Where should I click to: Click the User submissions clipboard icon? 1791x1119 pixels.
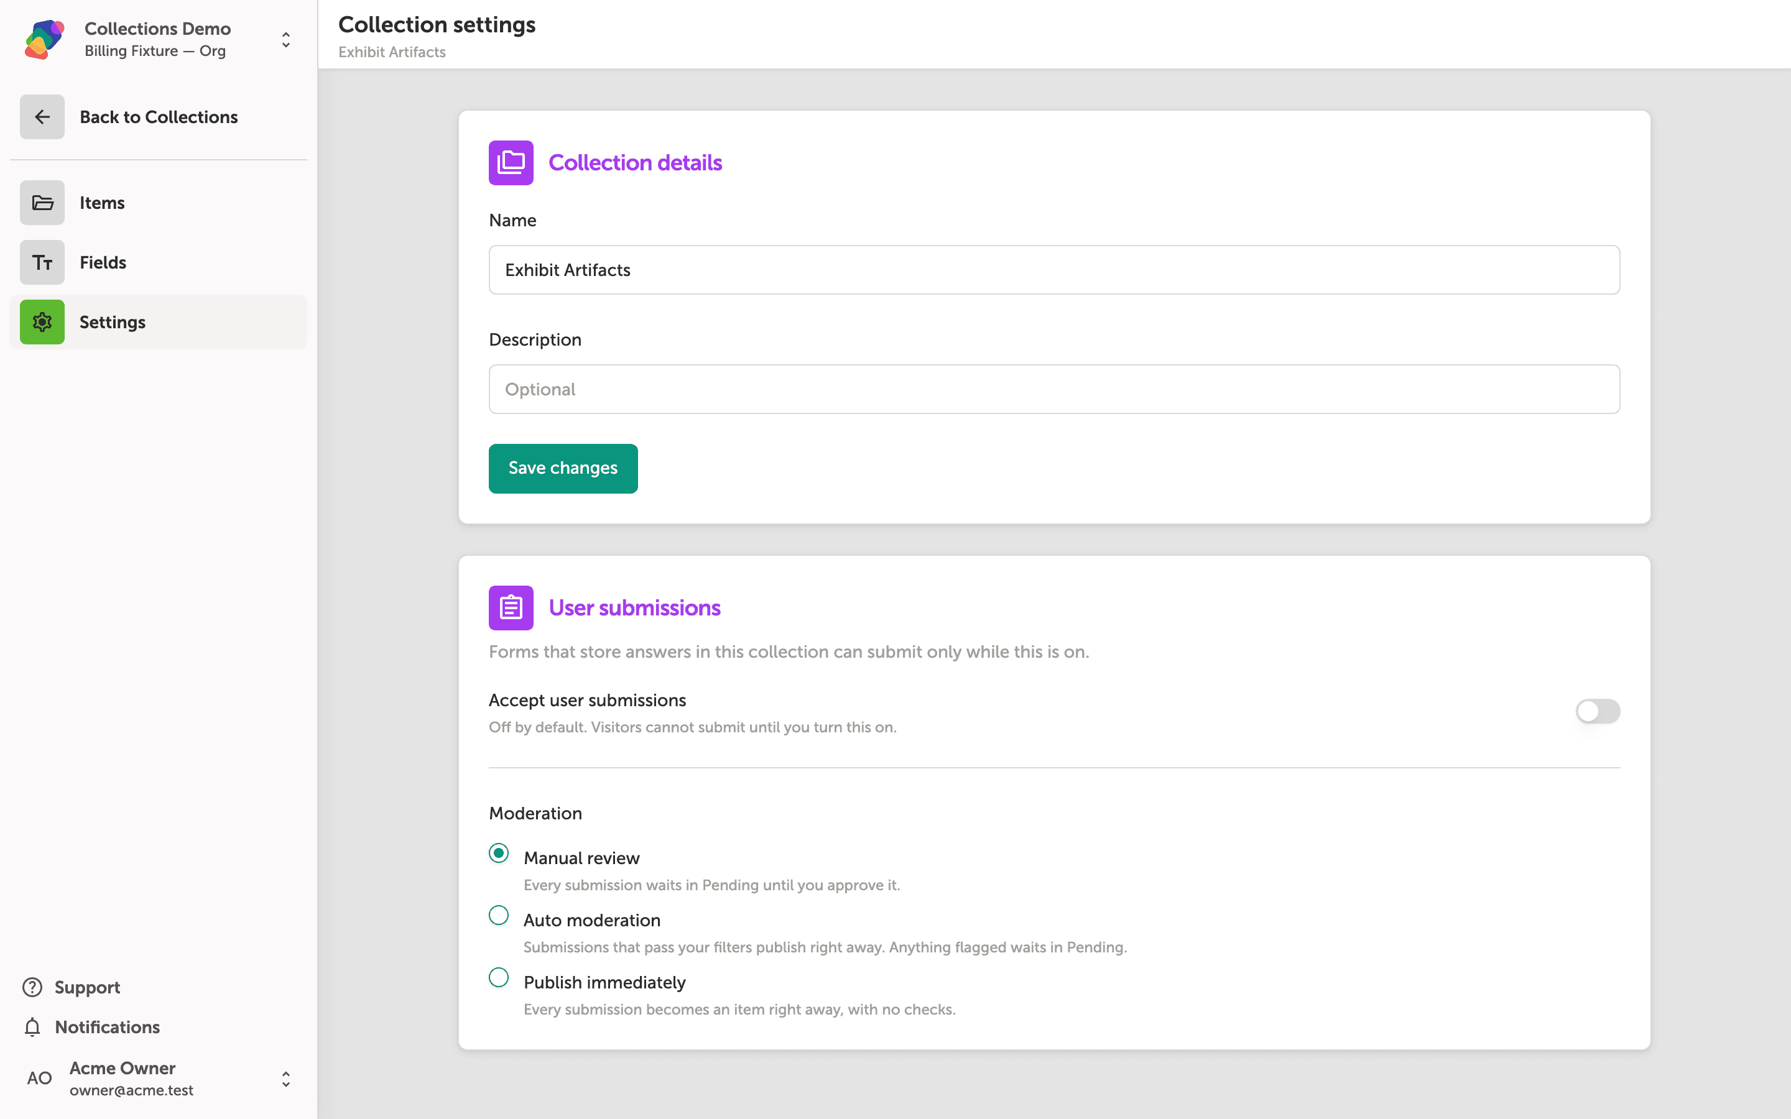[x=511, y=609]
